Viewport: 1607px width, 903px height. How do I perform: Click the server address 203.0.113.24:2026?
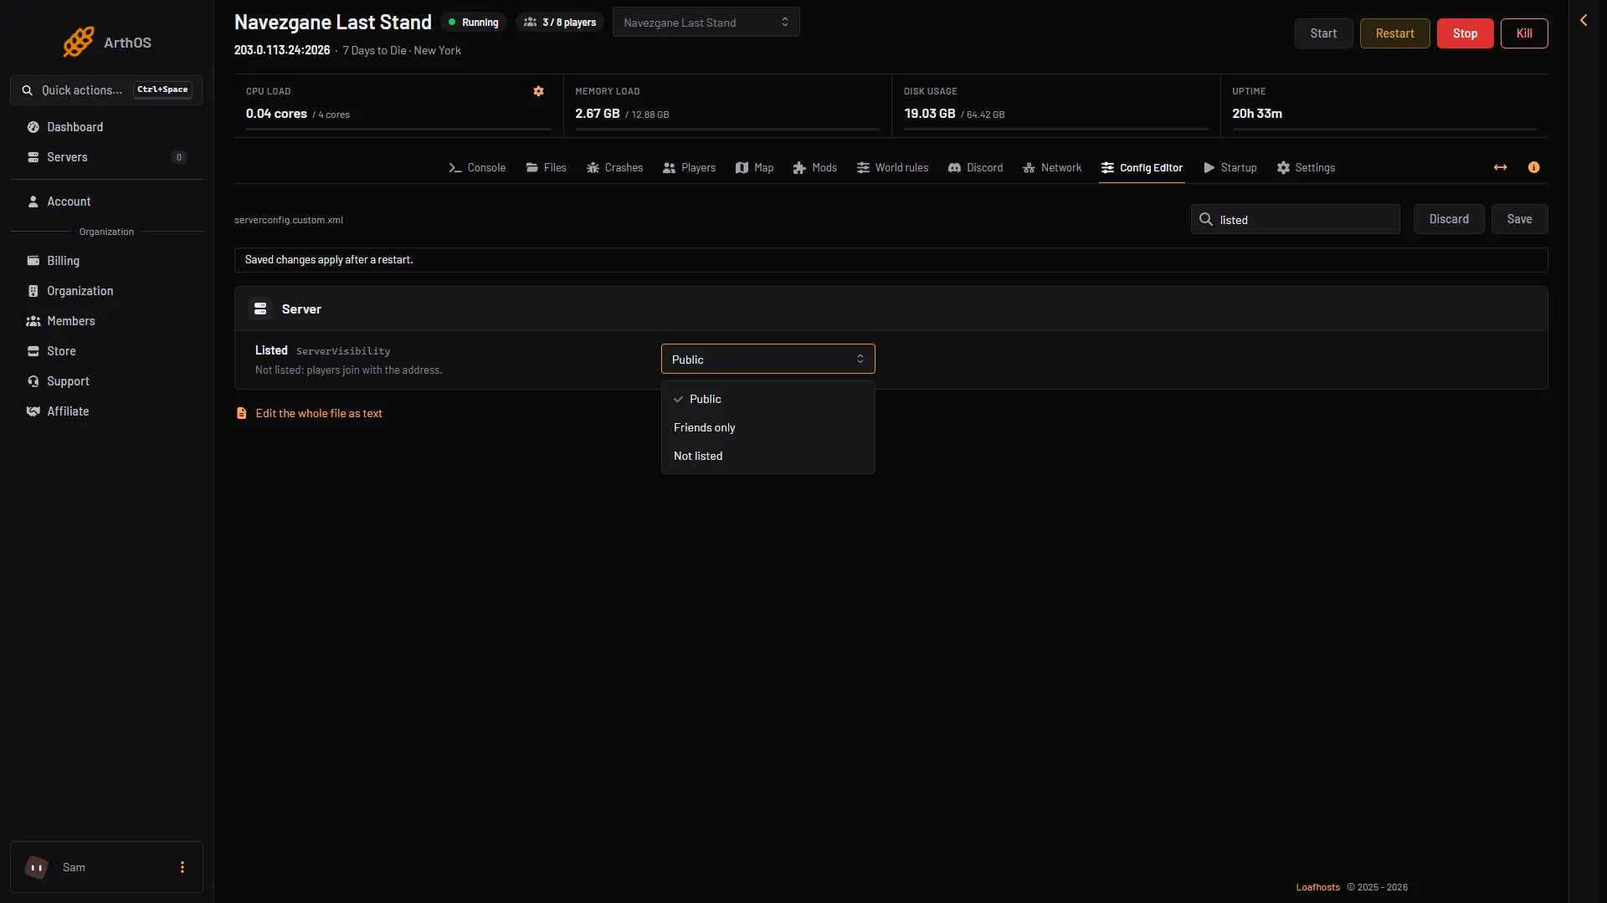tap(282, 50)
